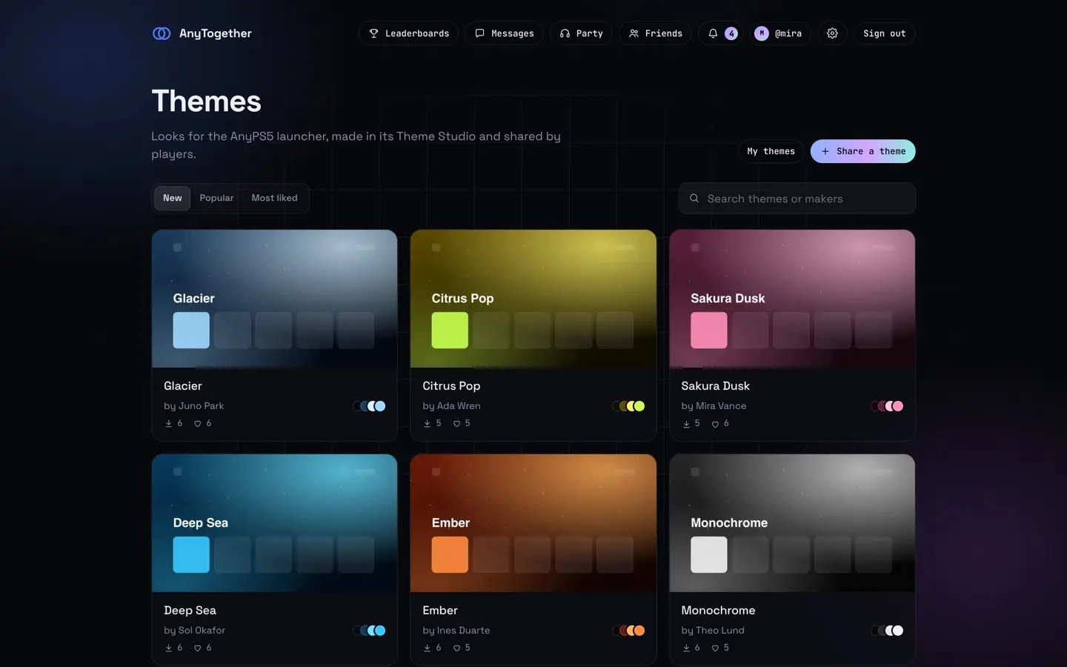Viewport: 1067px width, 667px height.
Task: Open settings via the gear icon
Action: tap(832, 33)
